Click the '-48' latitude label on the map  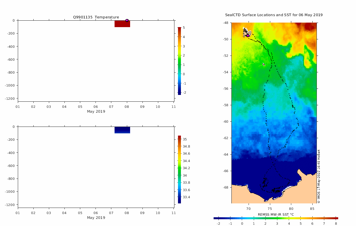coord(226,23)
